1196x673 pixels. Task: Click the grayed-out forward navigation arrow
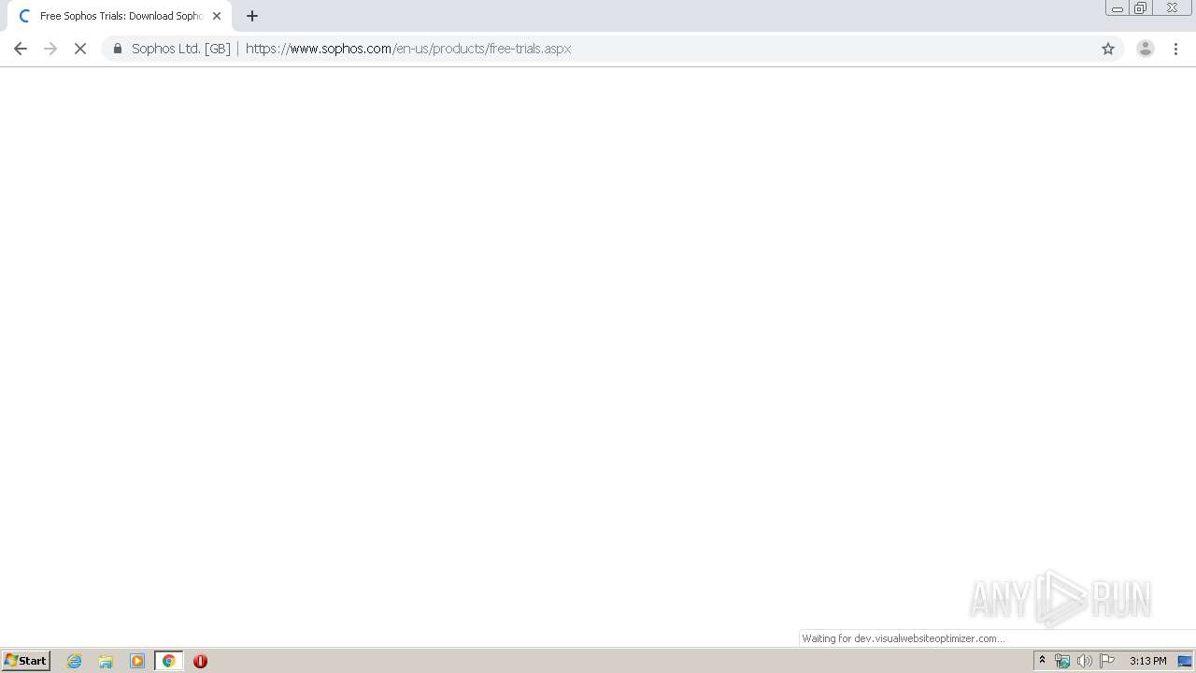[x=50, y=49]
